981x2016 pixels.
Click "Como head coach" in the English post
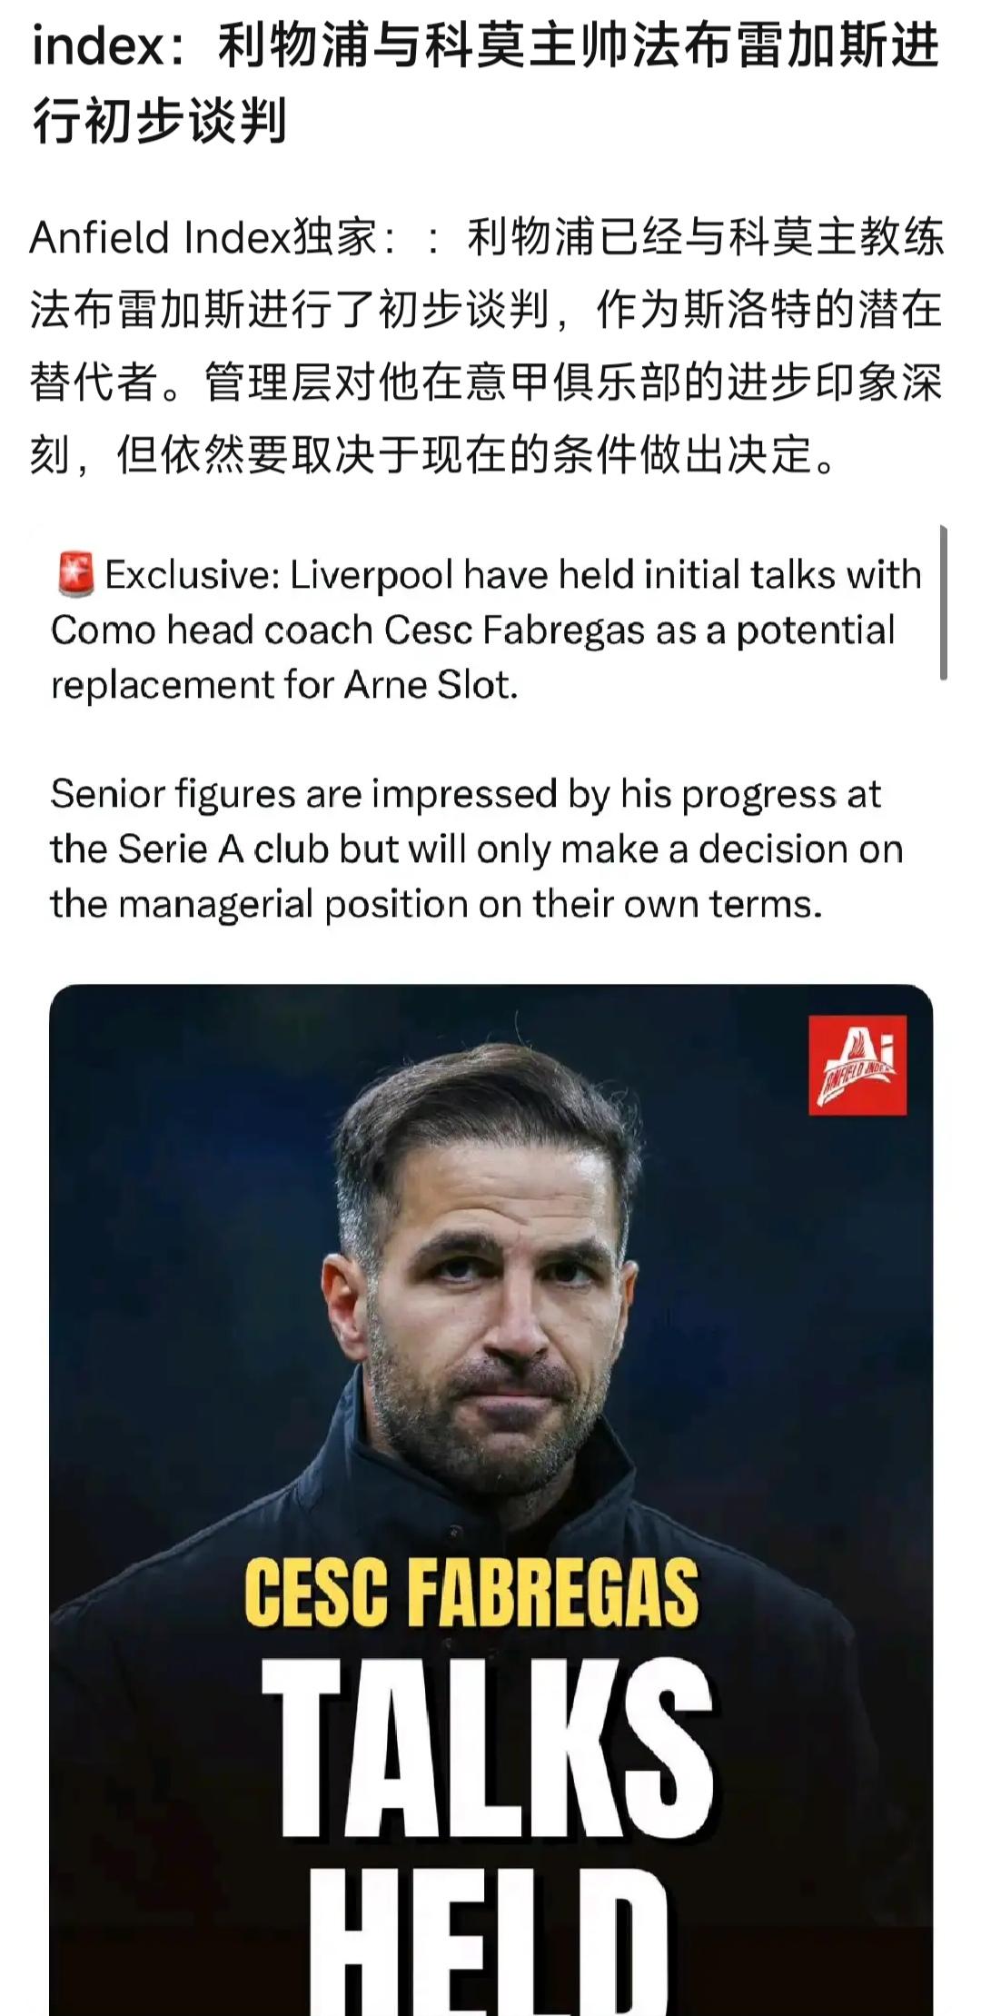(211, 630)
